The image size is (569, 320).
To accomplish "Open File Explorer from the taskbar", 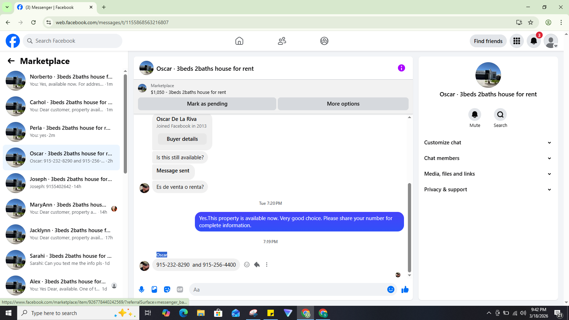I will [x=201, y=313].
